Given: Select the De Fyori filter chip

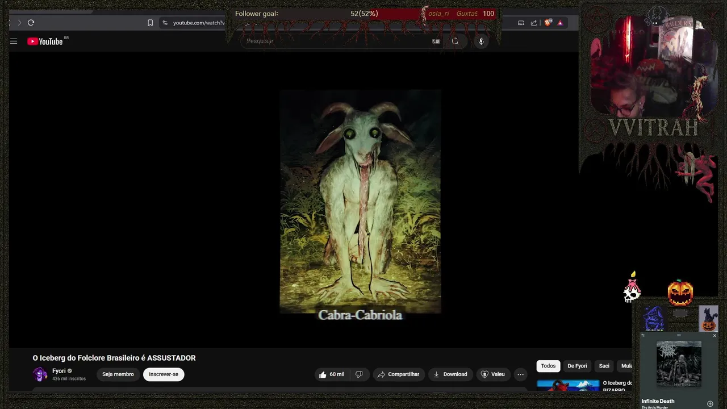Looking at the screenshot, I should tap(577, 366).
